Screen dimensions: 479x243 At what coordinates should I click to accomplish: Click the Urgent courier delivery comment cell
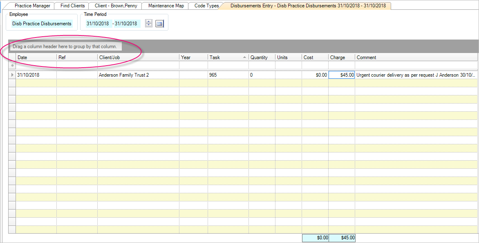(416, 75)
